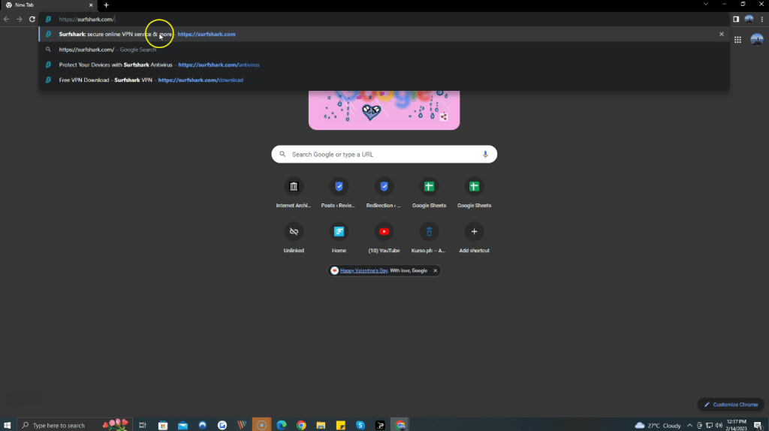This screenshot has height=431, width=769.
Task: Open the Chrome side panel icon
Action: click(736, 19)
